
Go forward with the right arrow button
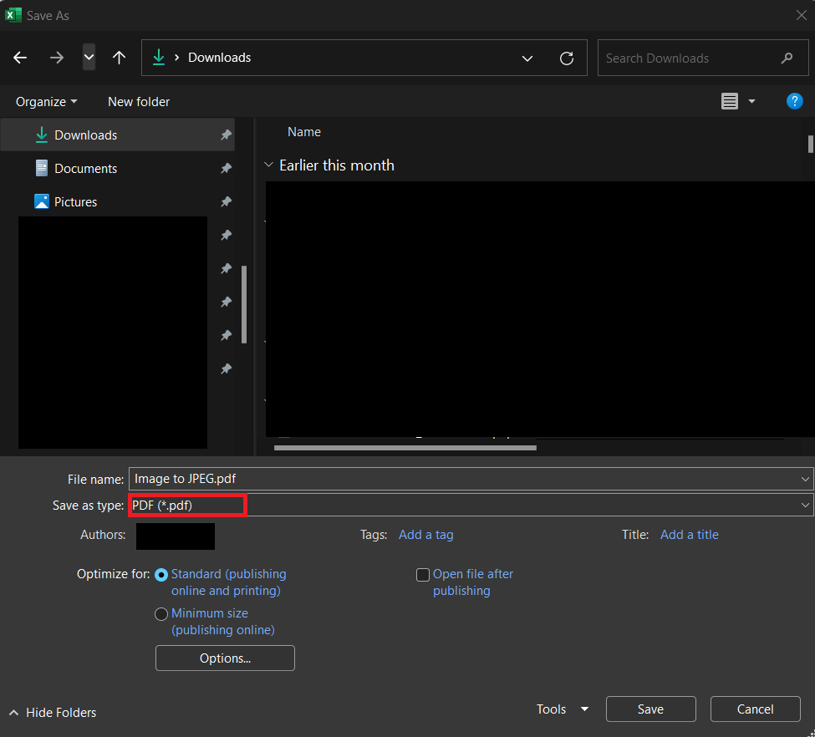pos(57,58)
